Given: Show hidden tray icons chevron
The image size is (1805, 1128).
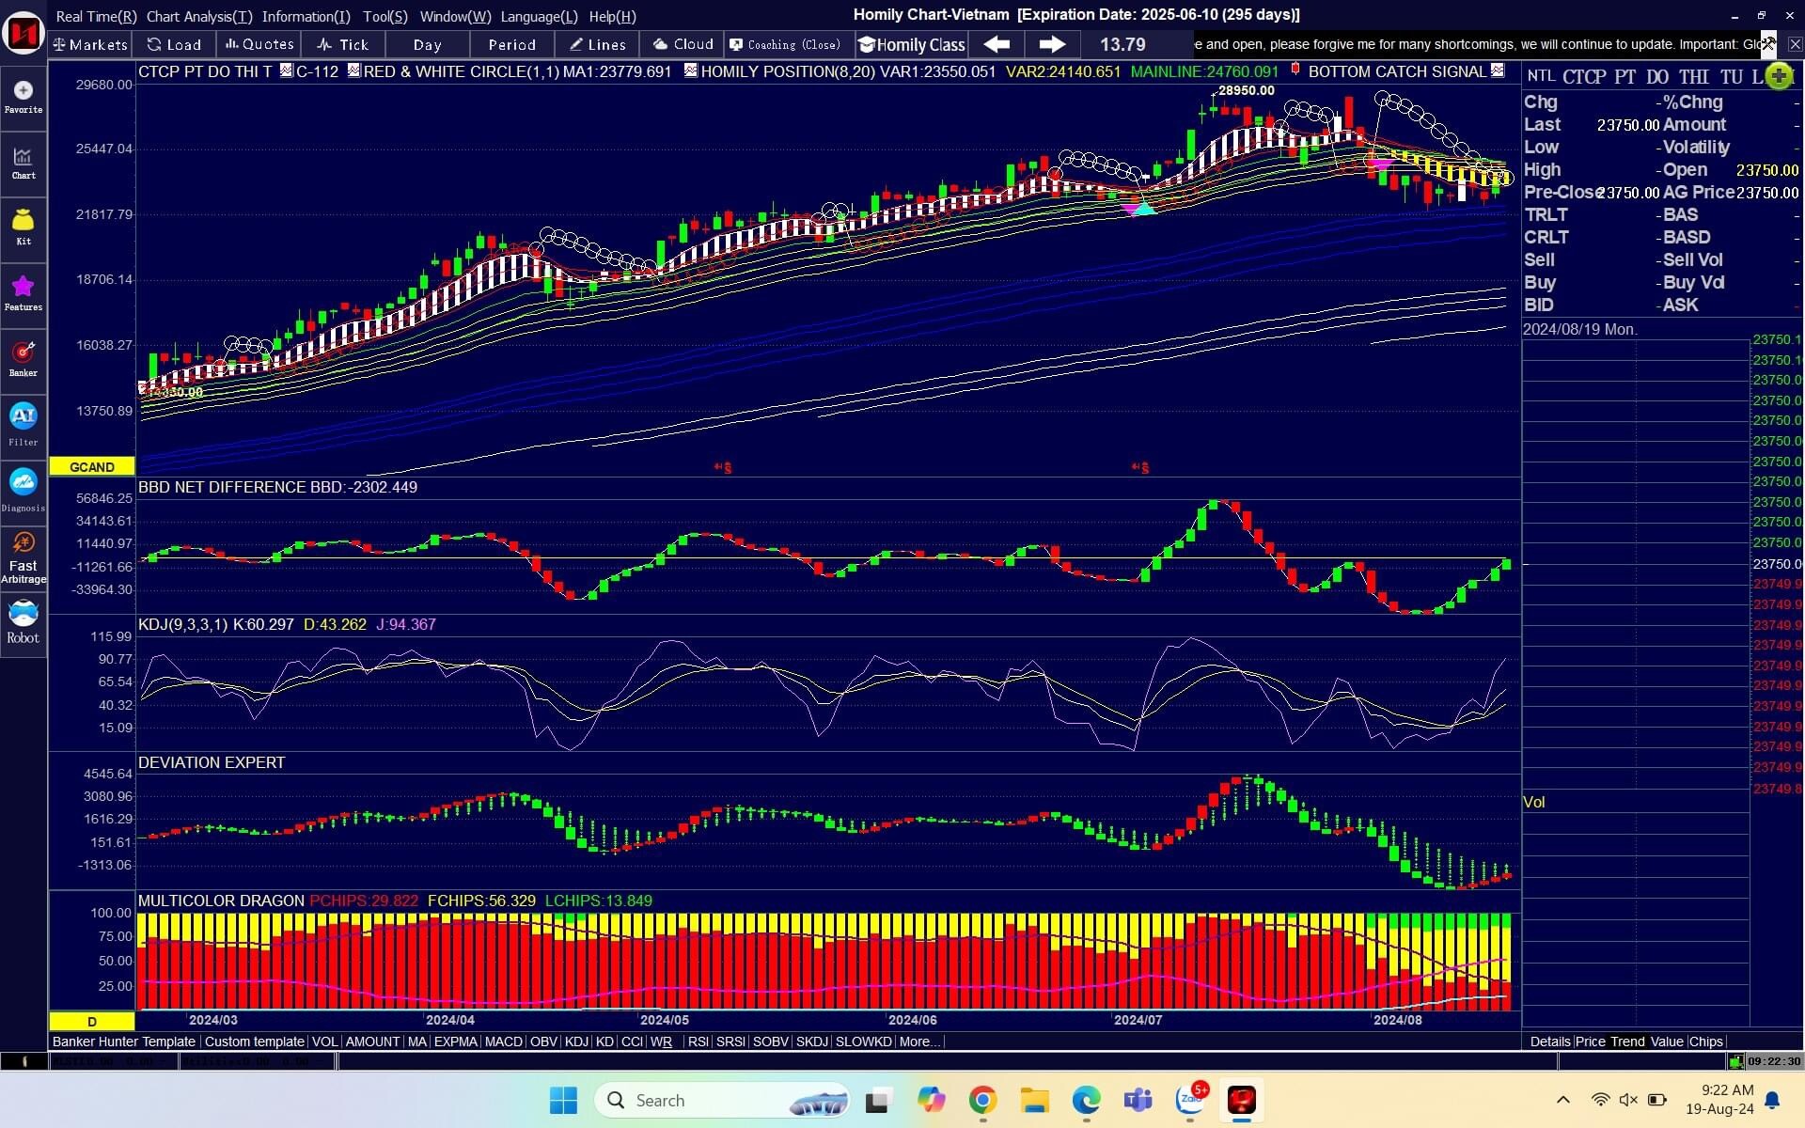Looking at the screenshot, I should point(1562,1100).
